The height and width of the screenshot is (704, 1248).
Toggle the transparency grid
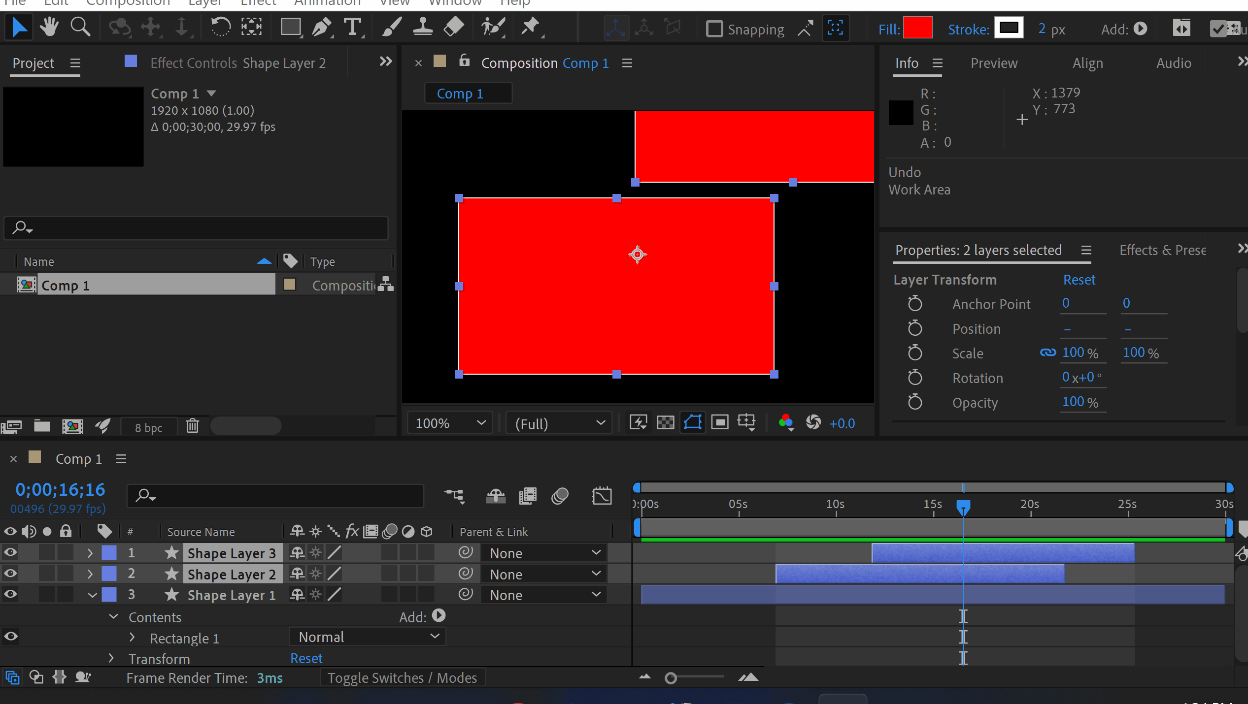click(665, 422)
